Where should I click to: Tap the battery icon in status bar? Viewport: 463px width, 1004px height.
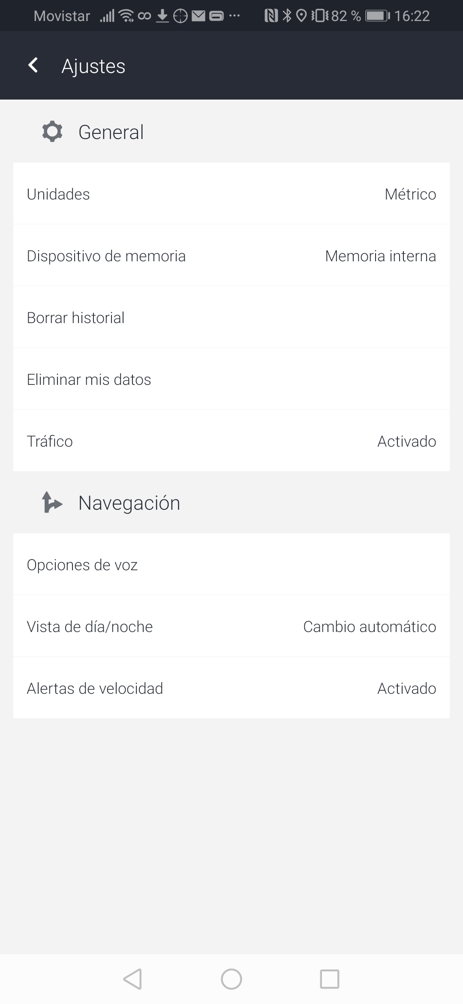pos(377,16)
